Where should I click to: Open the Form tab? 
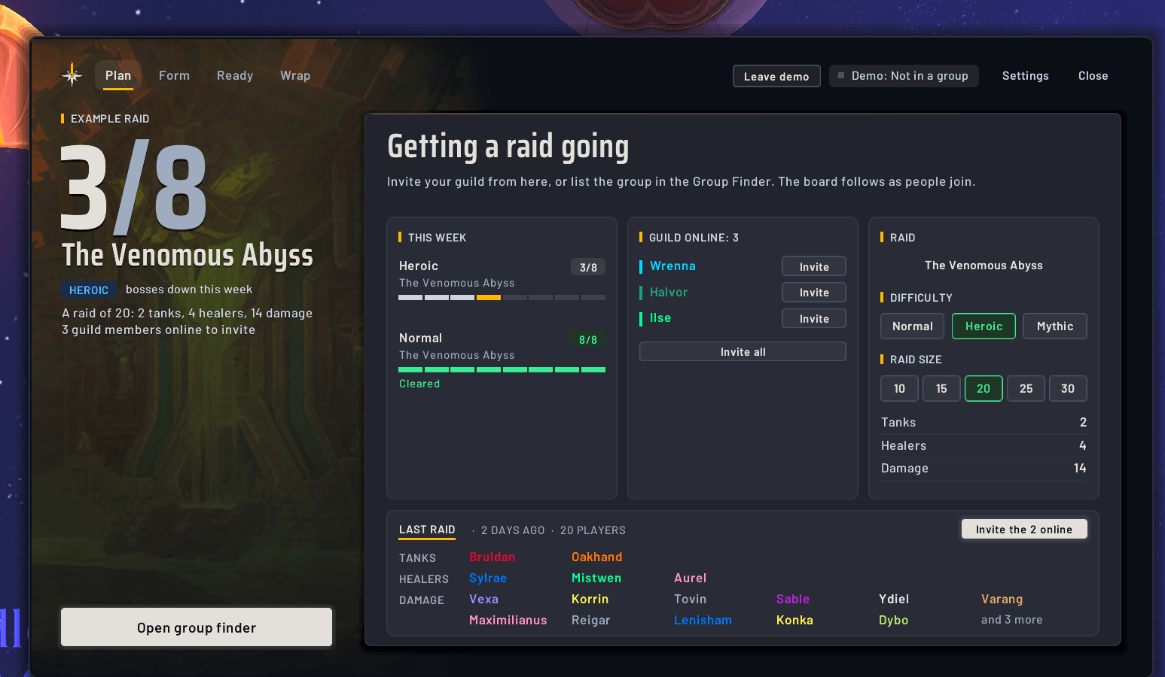pos(174,75)
